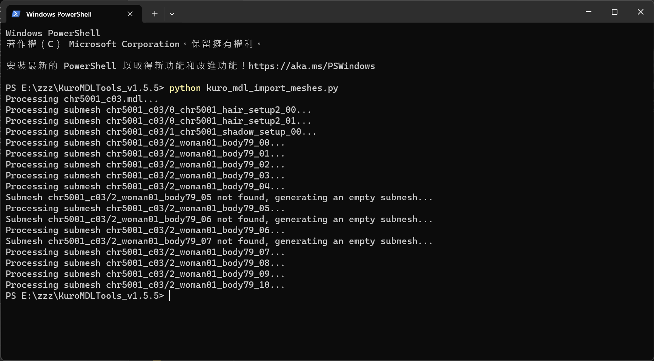Close the terminal window

point(640,12)
